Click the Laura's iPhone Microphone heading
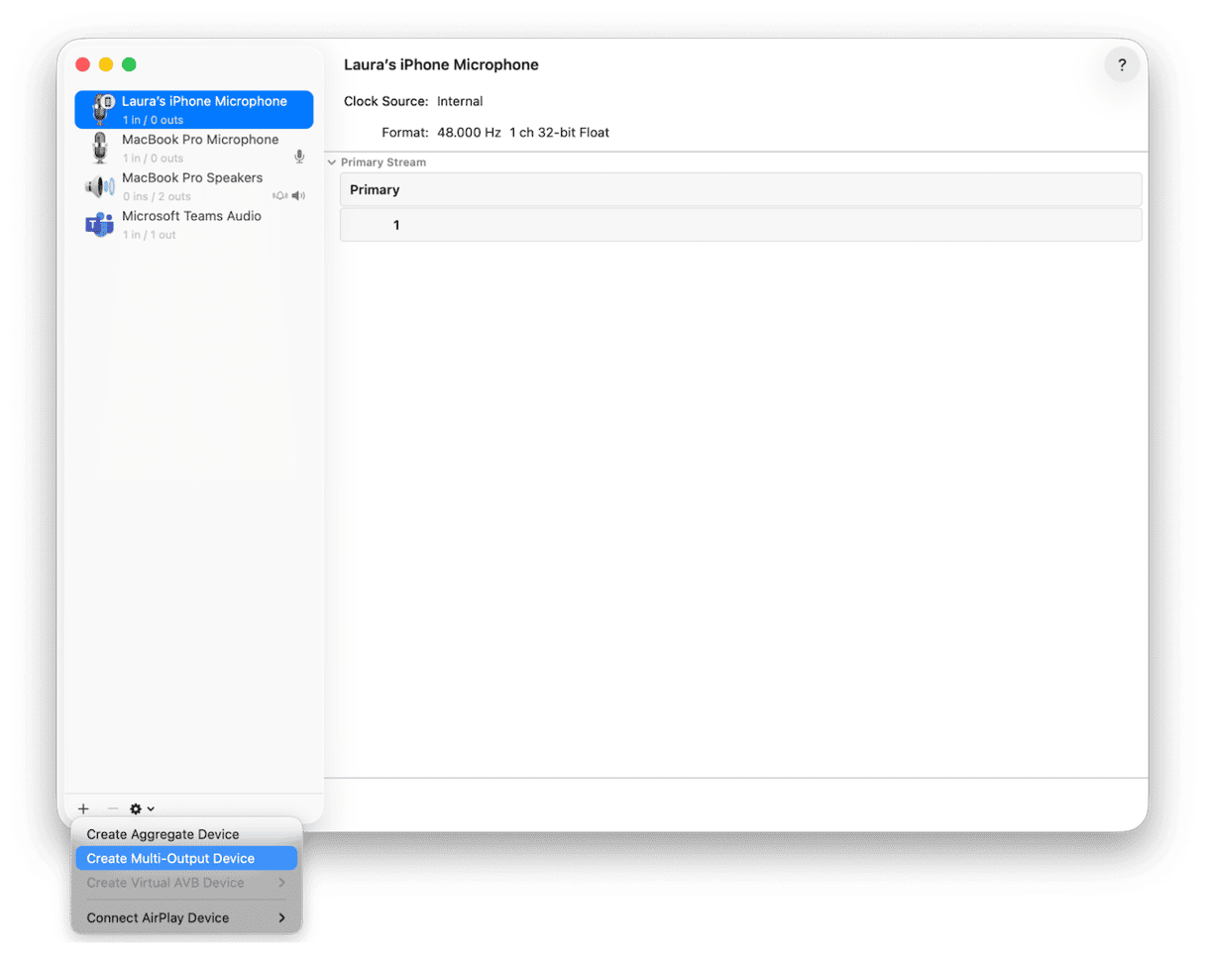 pos(441,64)
